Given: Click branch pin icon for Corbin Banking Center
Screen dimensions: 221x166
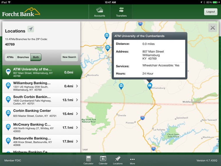Looking at the screenshot, I should click(8, 114).
